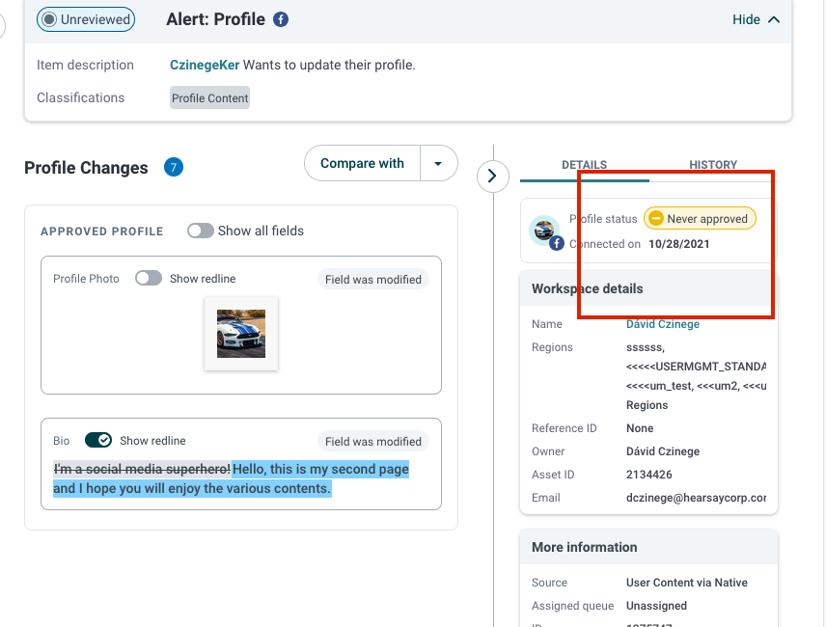Open the Compare with dropdown arrow

[x=438, y=164]
